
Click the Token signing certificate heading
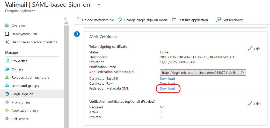108,46
